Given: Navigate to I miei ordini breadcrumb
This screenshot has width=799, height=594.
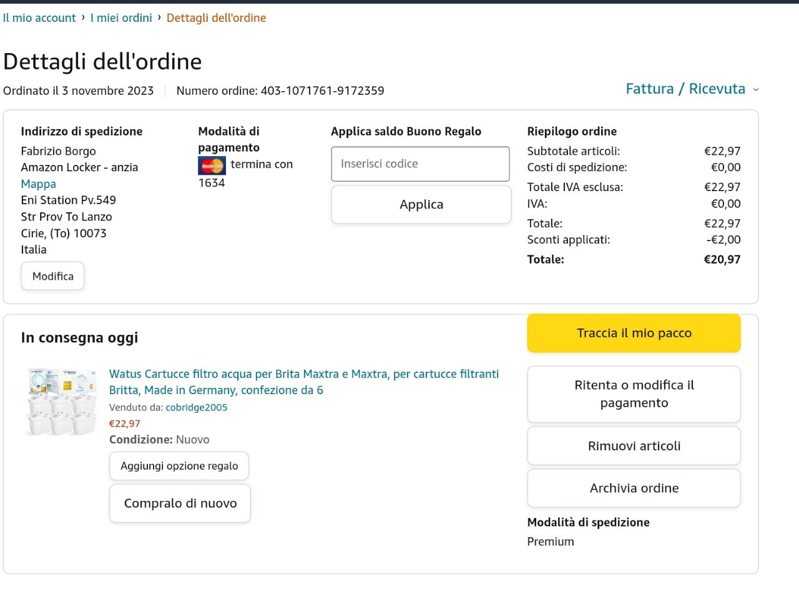Looking at the screenshot, I should coord(121,18).
